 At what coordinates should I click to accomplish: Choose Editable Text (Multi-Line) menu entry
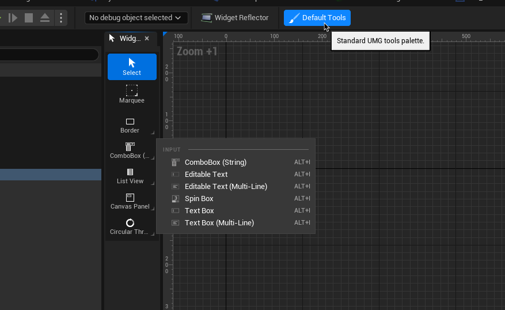click(x=236, y=186)
